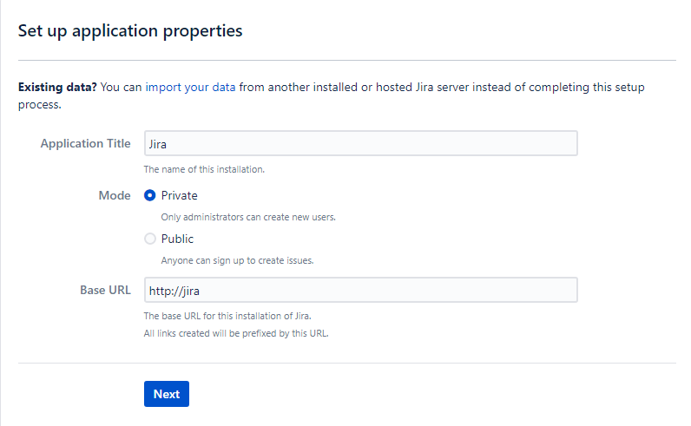Screen dimensions: 691x426
Task: Click the 'Set up application properties' heading
Action: (130, 31)
